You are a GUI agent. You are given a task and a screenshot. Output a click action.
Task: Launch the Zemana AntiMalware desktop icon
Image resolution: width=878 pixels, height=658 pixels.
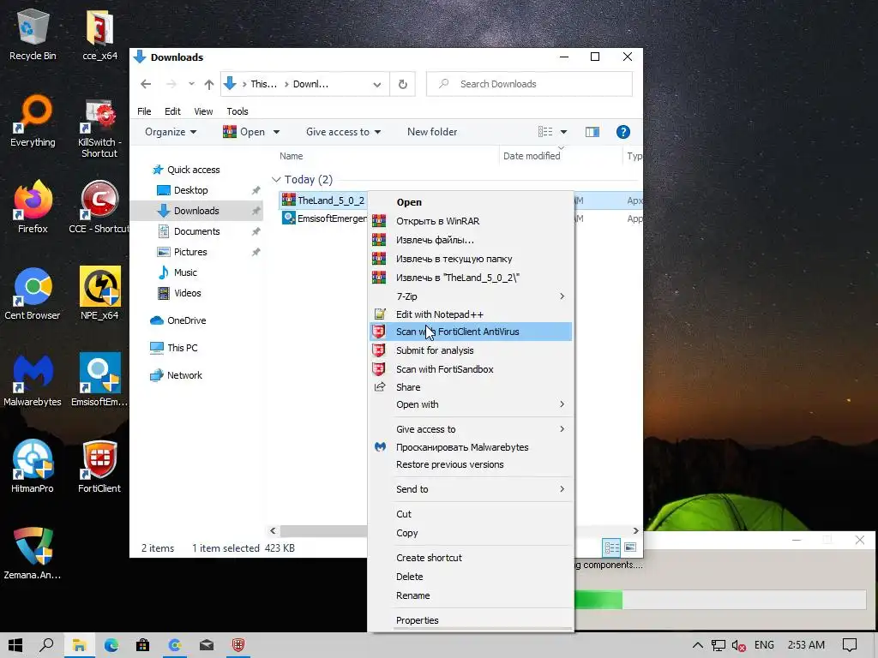33,553
